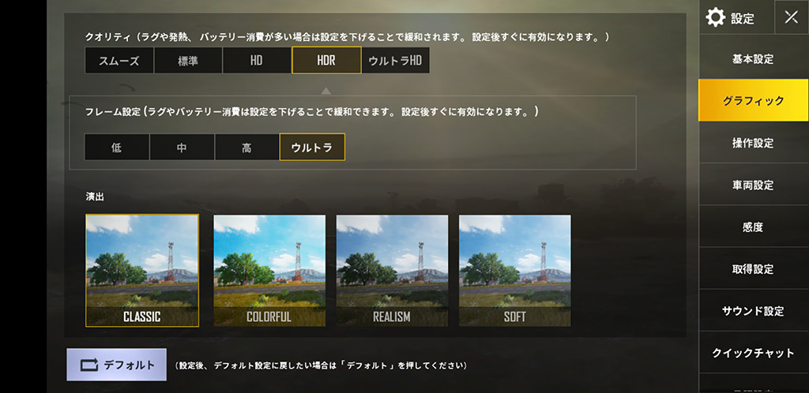This screenshot has width=809, height=393.
Task: Select 高 frame rate
Action: click(246, 148)
